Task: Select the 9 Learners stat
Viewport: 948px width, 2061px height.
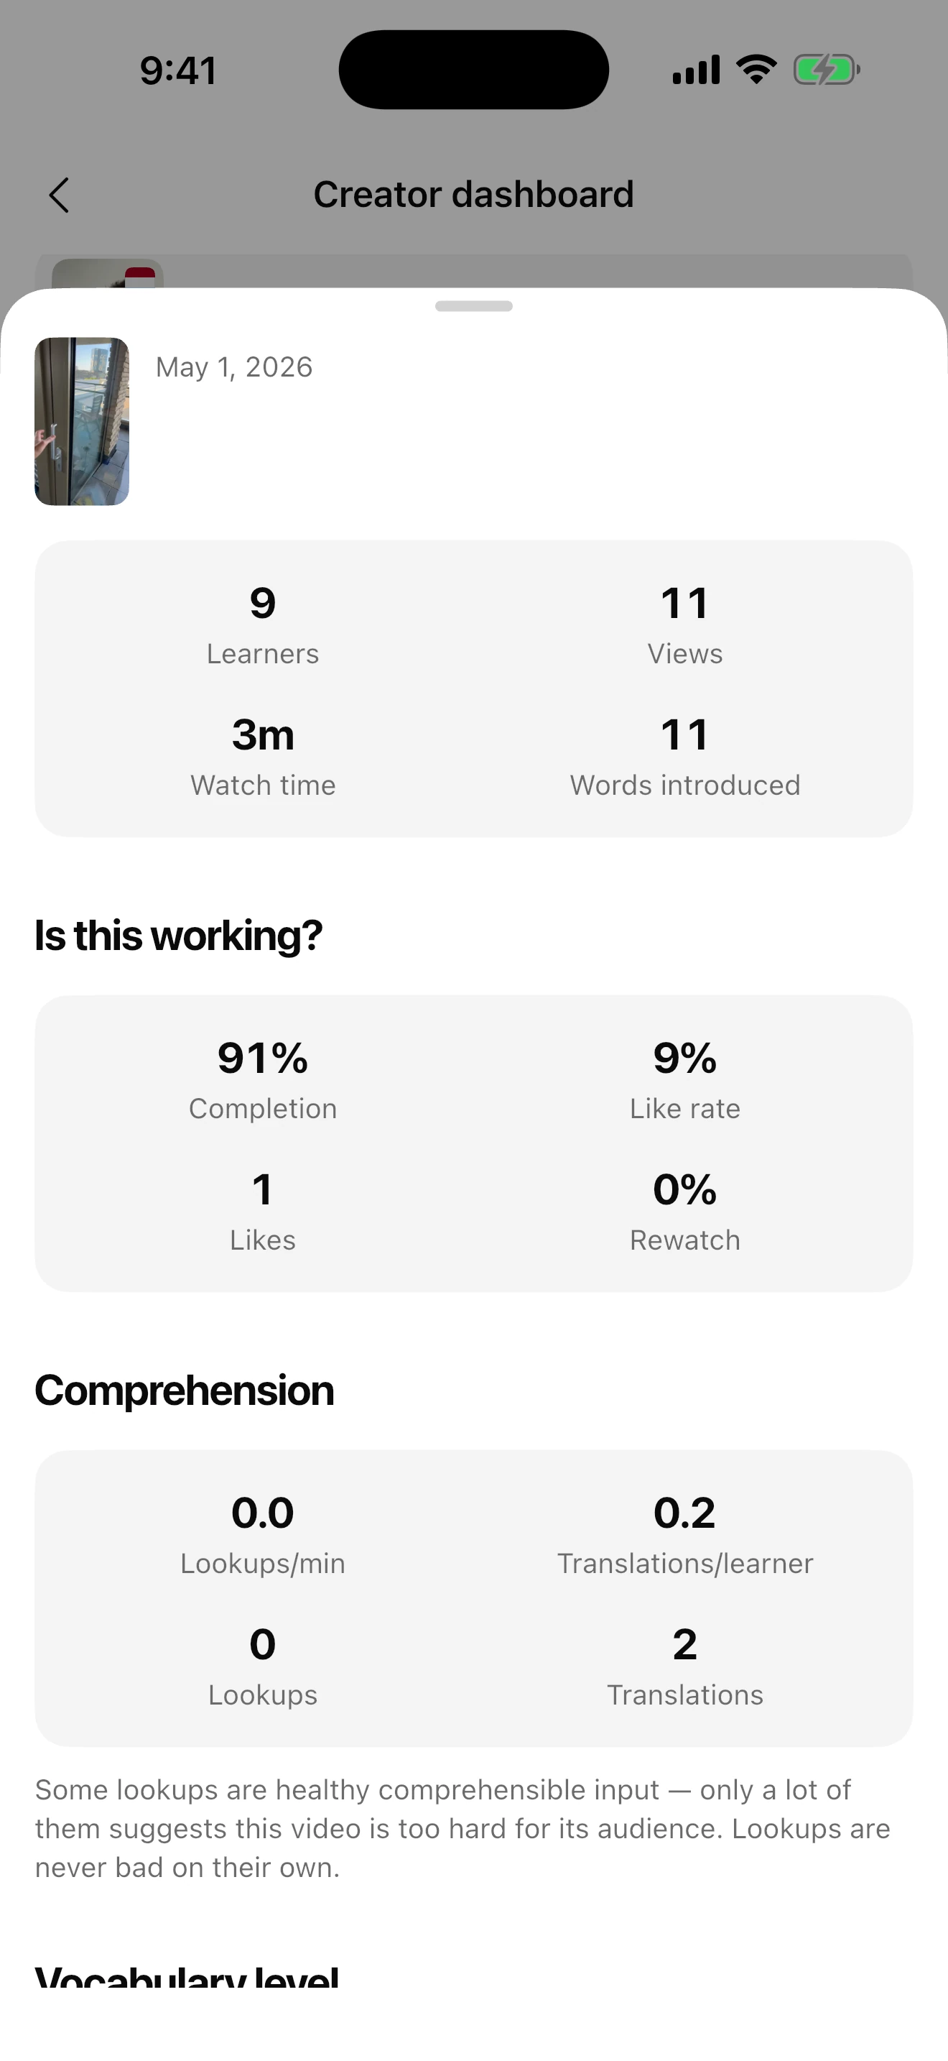Action: tap(263, 625)
